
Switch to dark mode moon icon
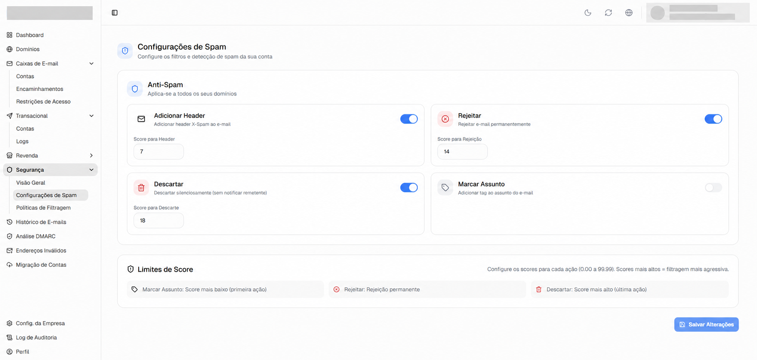pos(588,13)
